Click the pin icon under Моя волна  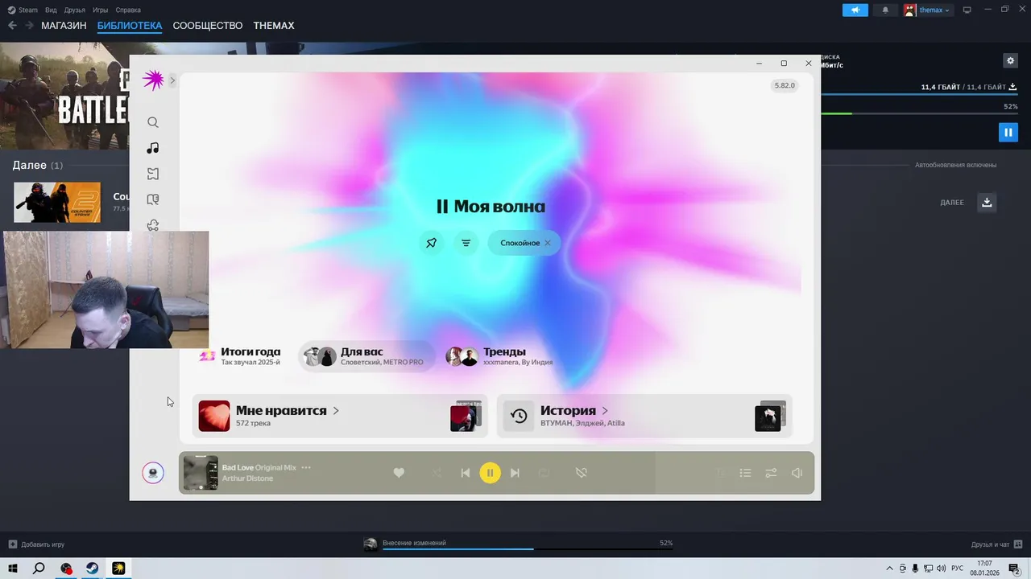(x=432, y=243)
